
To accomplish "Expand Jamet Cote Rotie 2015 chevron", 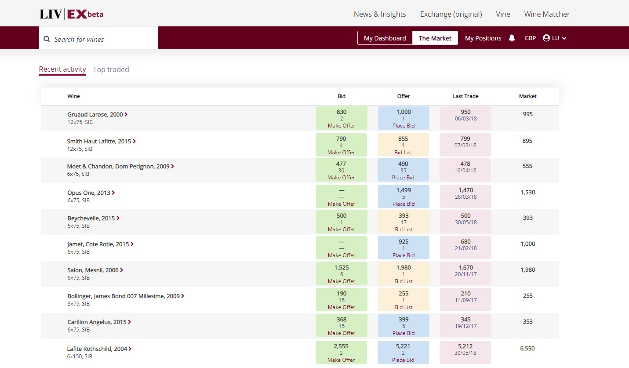I will click(132, 244).
